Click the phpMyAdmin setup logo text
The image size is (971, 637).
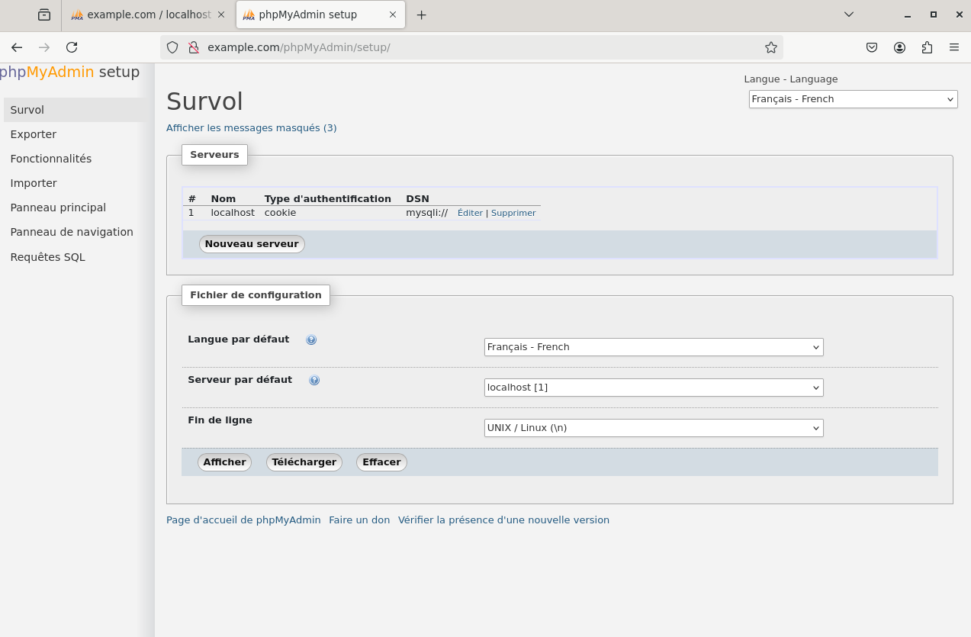[x=69, y=72]
